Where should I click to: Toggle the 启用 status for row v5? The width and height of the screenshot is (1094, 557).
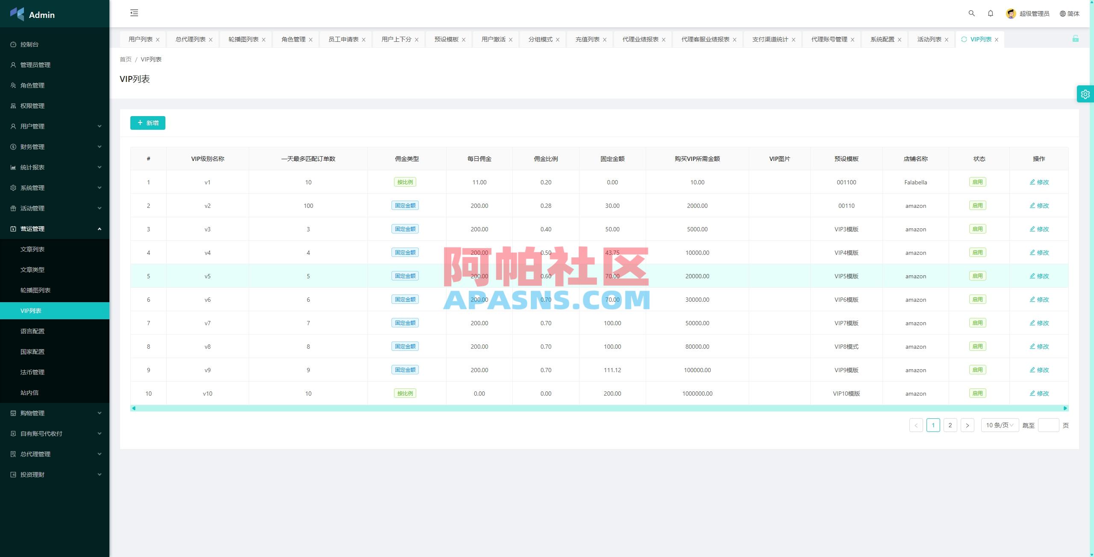coord(977,276)
